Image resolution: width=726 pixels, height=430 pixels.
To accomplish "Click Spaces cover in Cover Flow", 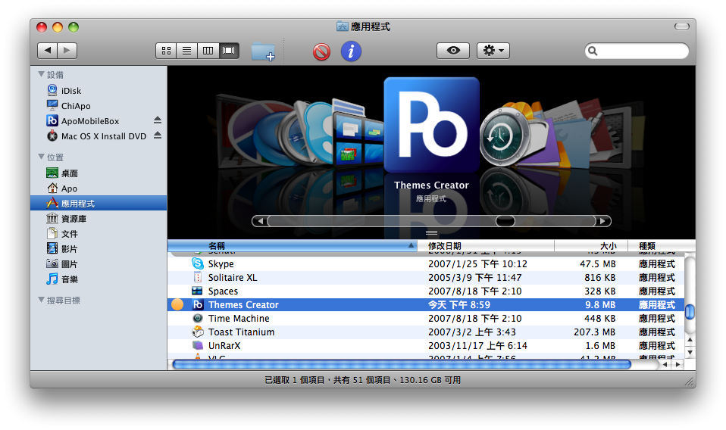I will [359, 139].
